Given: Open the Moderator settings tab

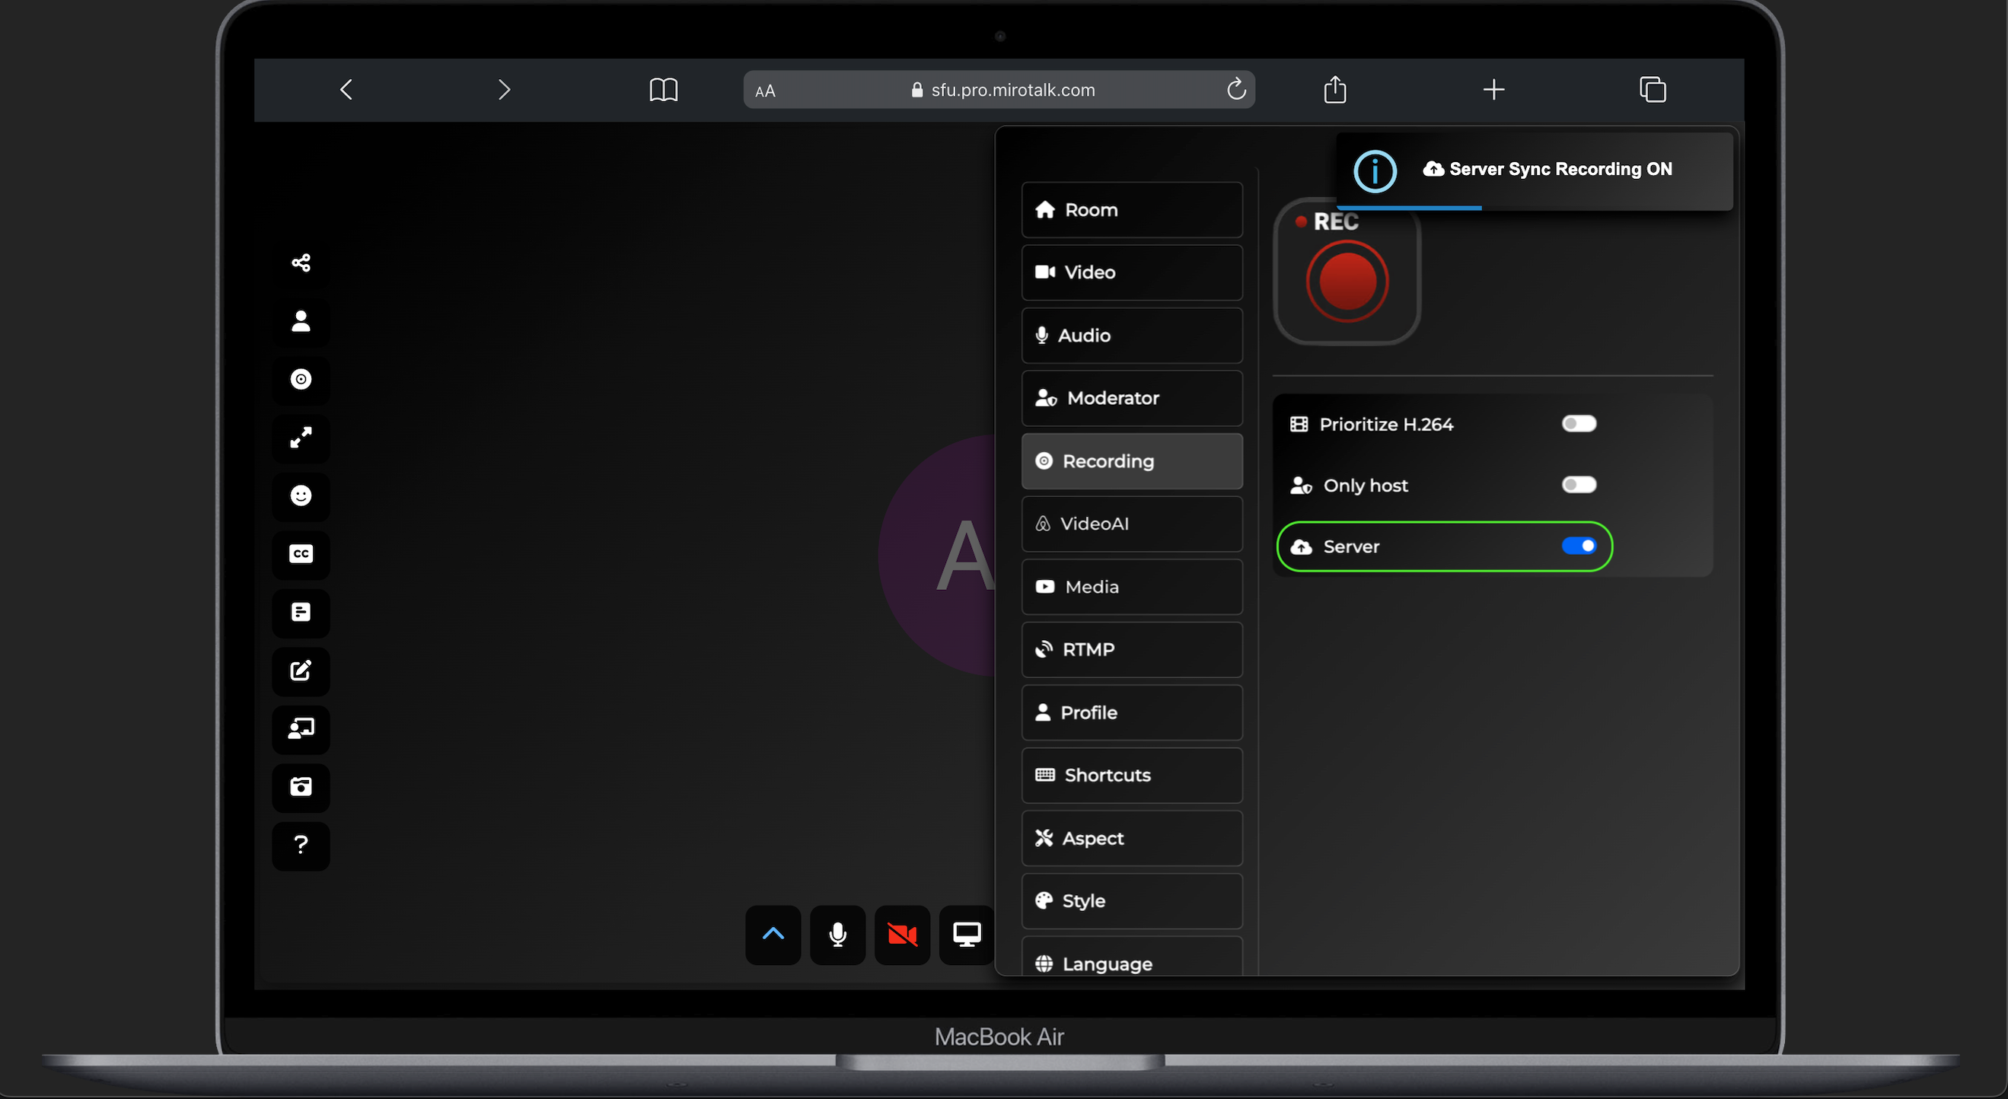Looking at the screenshot, I should (x=1131, y=398).
